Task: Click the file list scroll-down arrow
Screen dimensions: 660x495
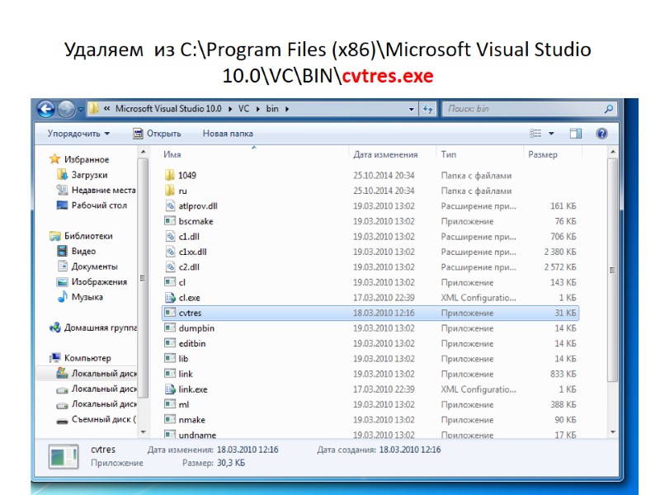Action: point(612,432)
